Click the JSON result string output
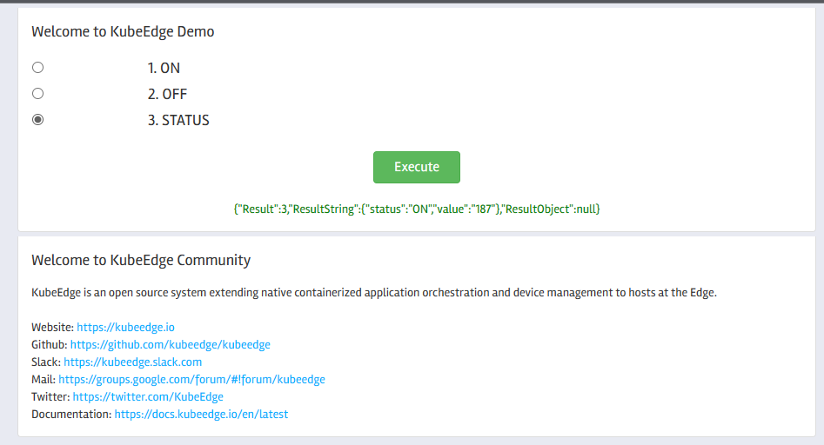824x445 pixels. tap(417, 209)
